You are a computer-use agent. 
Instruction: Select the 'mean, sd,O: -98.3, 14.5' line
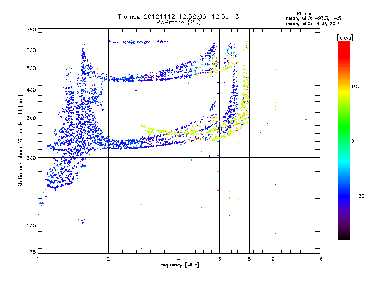click(x=313, y=18)
